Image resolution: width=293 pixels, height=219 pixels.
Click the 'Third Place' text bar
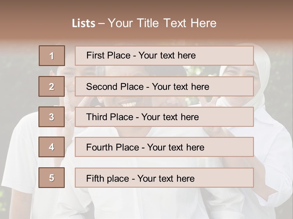tap(164, 117)
